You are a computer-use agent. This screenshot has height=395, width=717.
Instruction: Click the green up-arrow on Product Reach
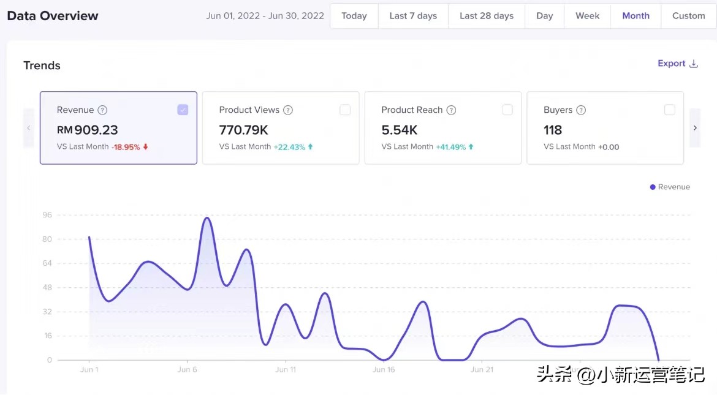471,147
